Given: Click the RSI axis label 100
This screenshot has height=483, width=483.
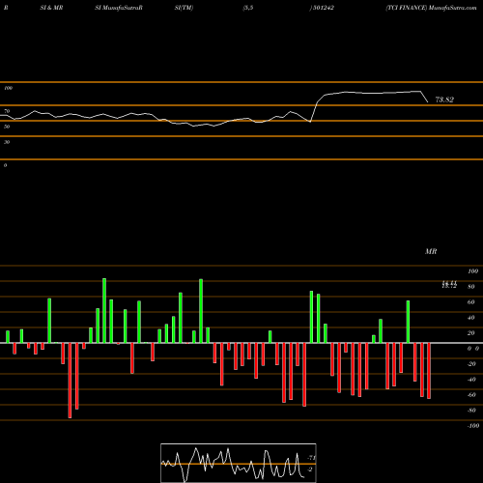Looking at the screenshot, I should click(x=8, y=88).
